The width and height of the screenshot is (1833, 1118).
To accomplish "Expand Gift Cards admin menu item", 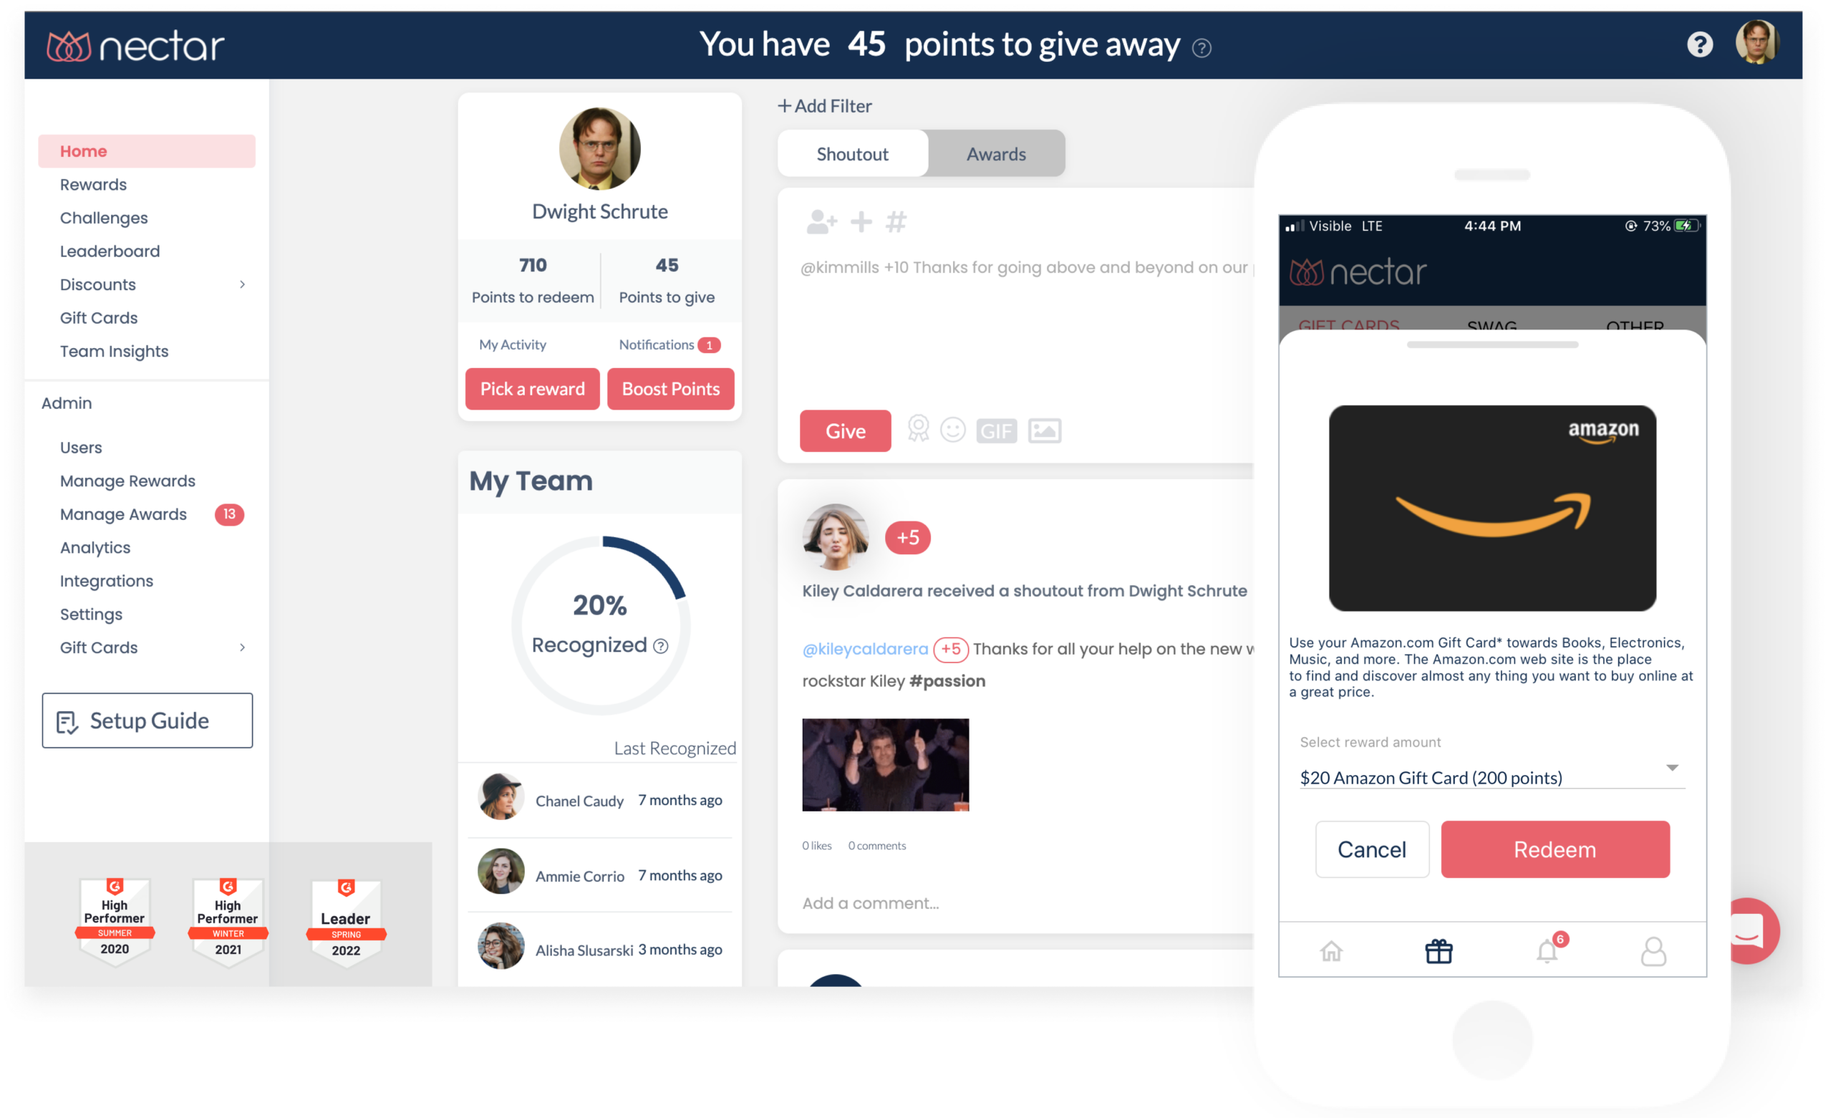I will coord(243,648).
